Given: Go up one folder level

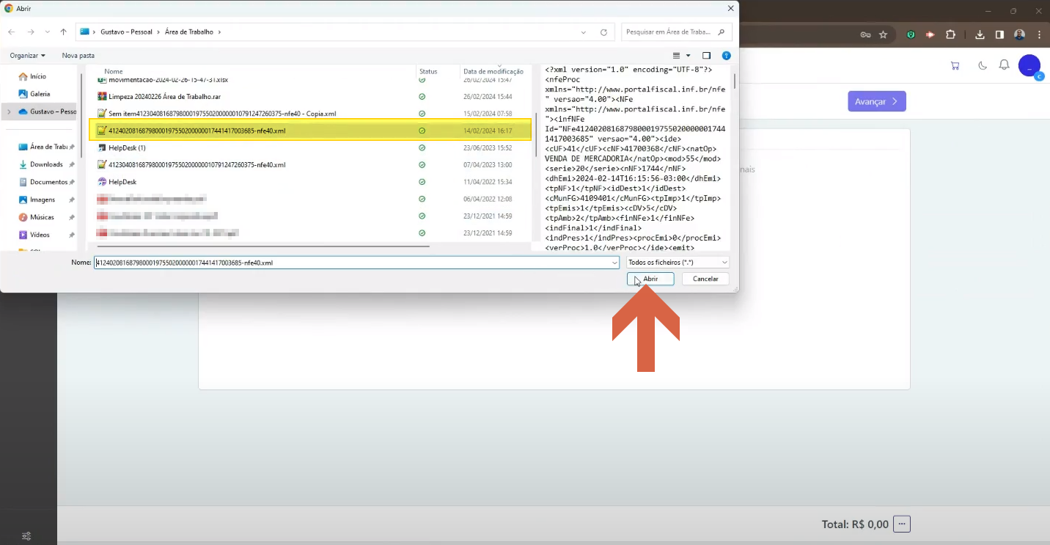Looking at the screenshot, I should (x=64, y=32).
